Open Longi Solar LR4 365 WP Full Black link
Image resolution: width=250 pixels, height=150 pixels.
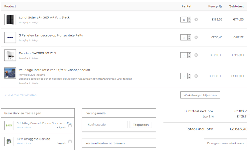point(44,17)
